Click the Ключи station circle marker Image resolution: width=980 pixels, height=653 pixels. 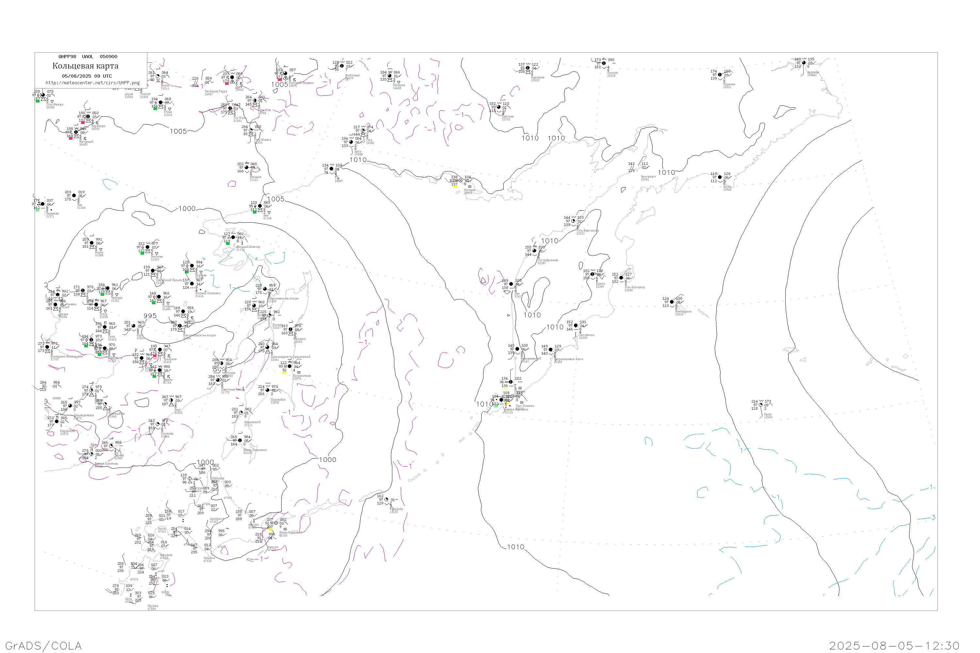pyautogui.click(x=592, y=275)
